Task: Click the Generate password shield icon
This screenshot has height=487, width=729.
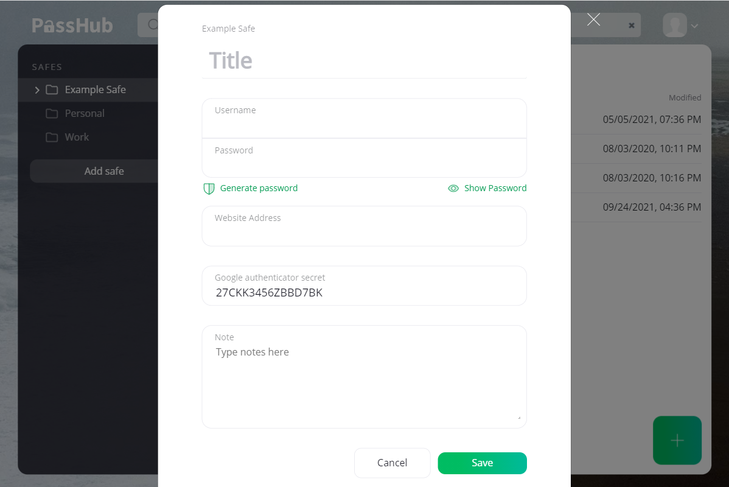Action: (x=209, y=188)
